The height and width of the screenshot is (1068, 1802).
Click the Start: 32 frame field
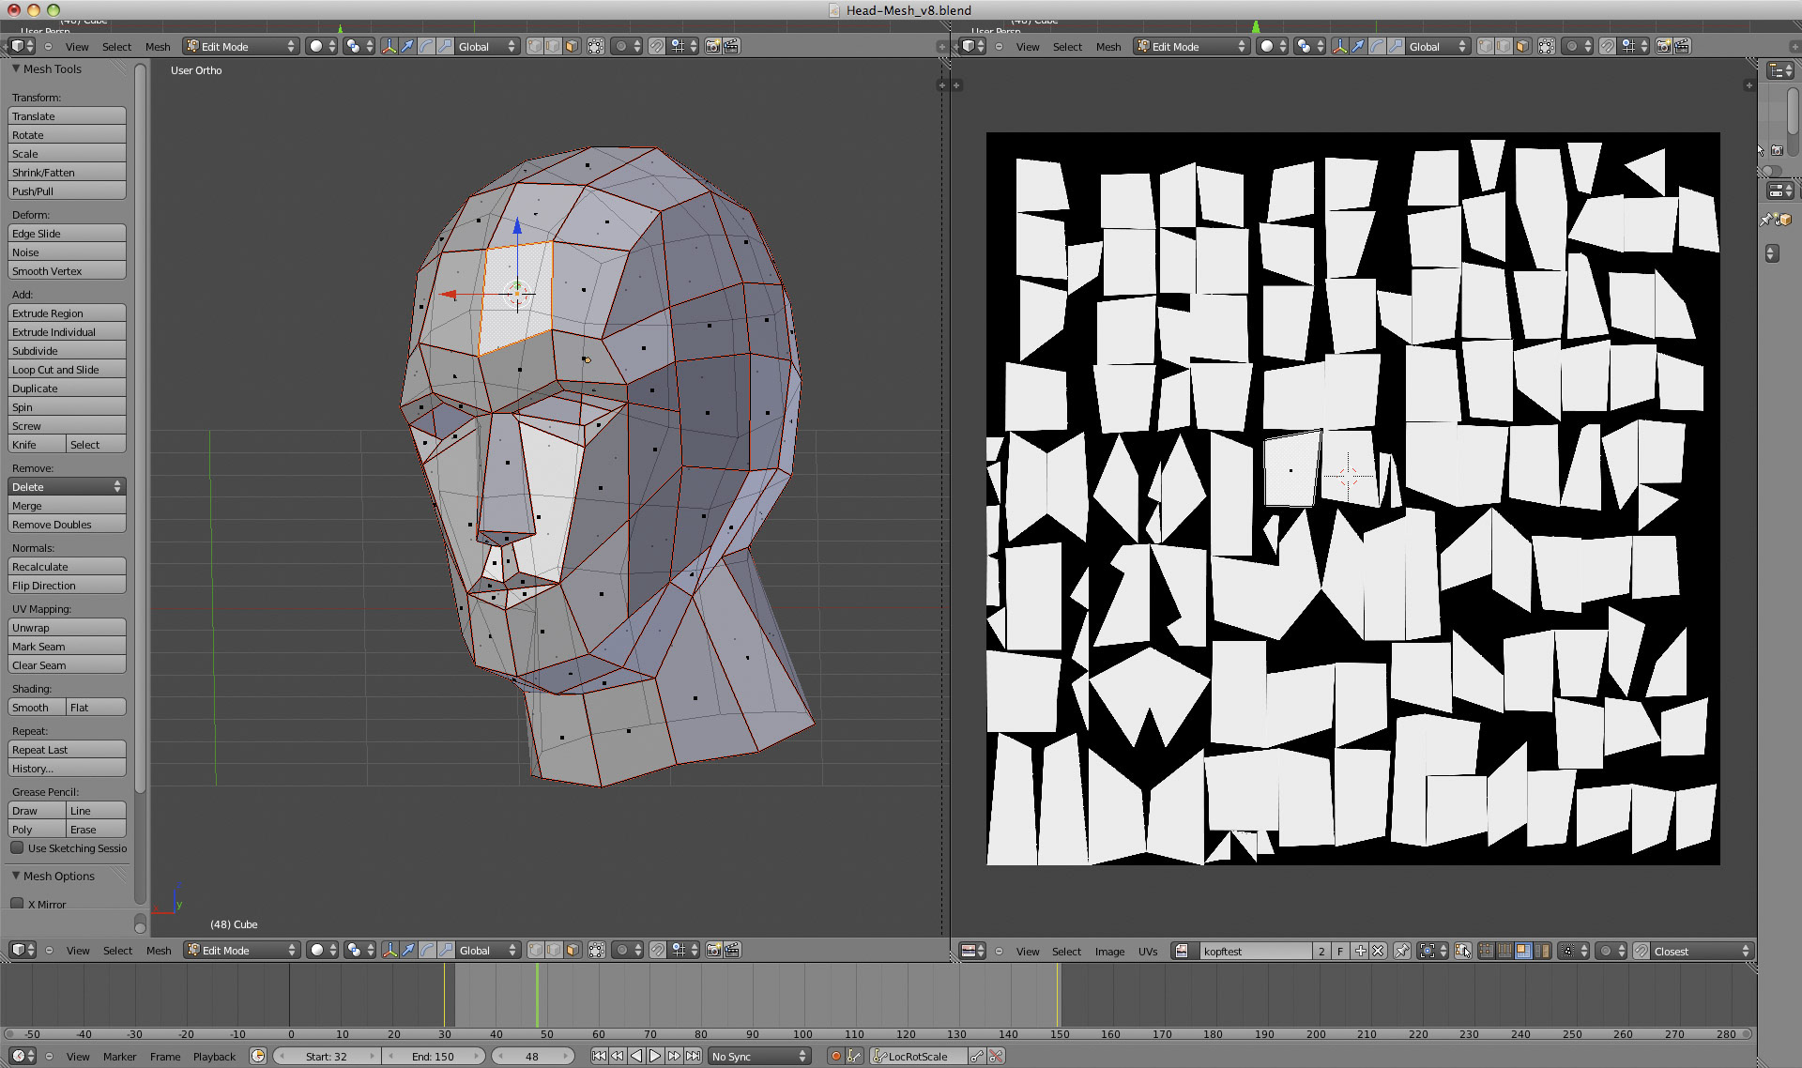tap(326, 1056)
